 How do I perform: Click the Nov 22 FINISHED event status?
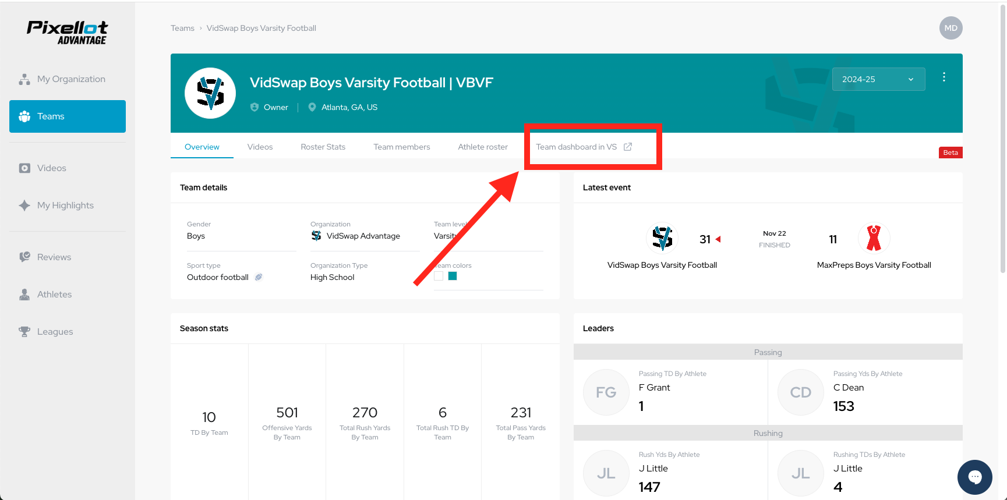coord(775,239)
